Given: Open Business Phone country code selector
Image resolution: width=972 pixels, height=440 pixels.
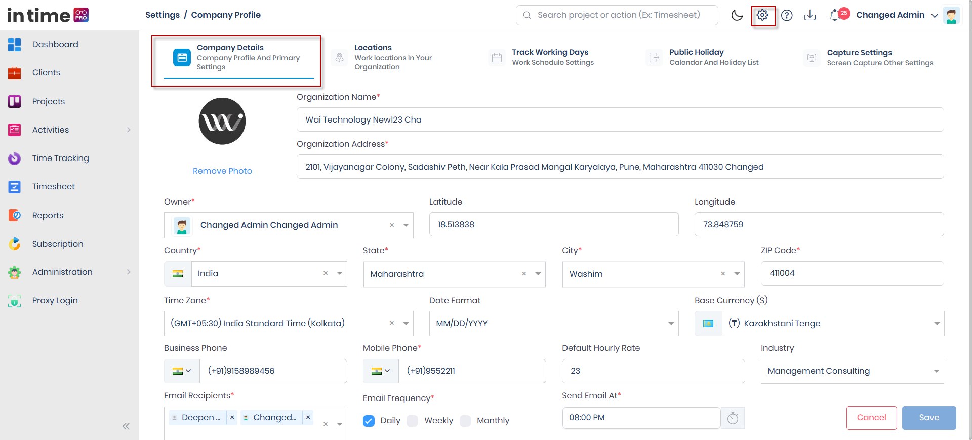Looking at the screenshot, I should point(182,371).
